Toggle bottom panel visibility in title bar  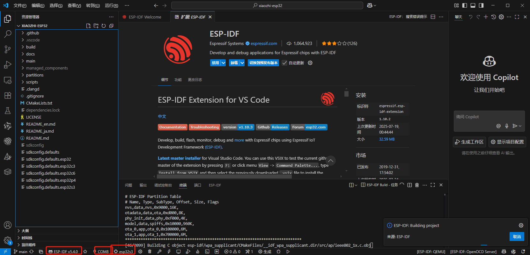click(x=473, y=5)
